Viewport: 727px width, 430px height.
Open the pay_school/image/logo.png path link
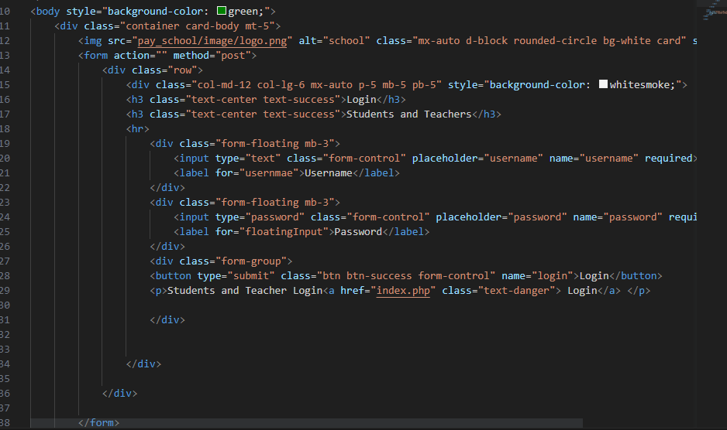tap(212, 41)
